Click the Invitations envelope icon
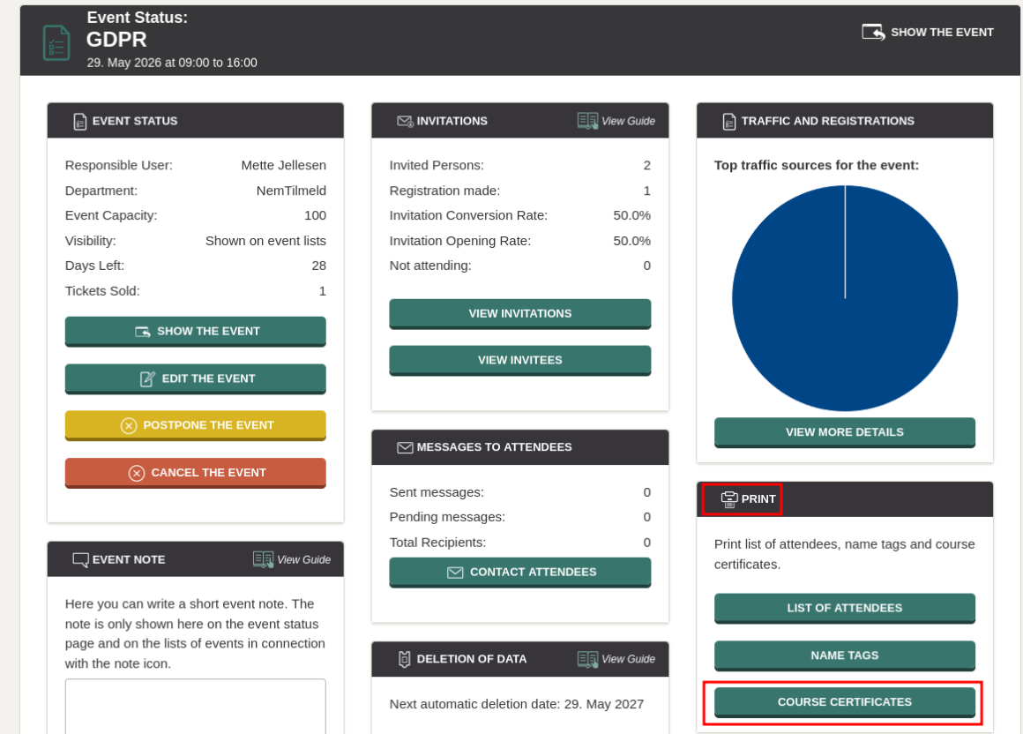Image resolution: width=1023 pixels, height=734 pixels. pos(405,122)
